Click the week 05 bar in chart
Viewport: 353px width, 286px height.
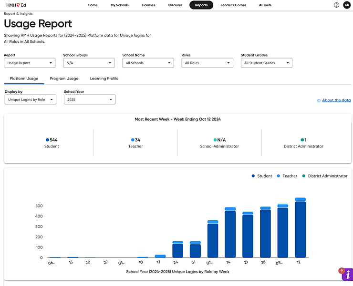tap(283, 231)
